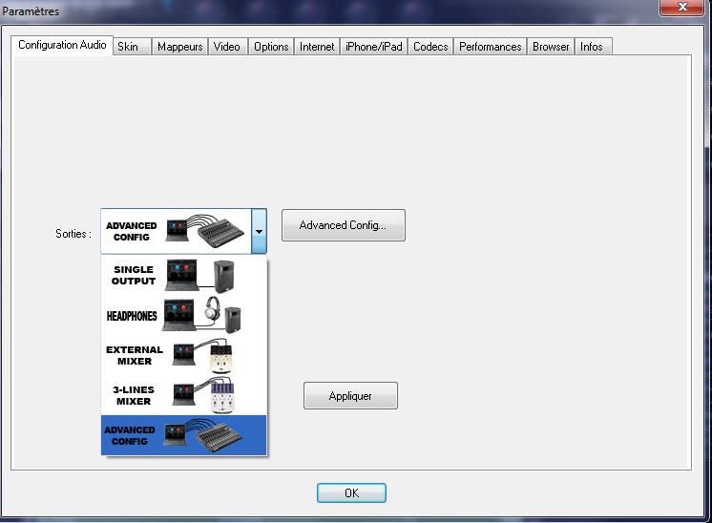Viewport: 712px width, 523px height.
Task: Switch to the Skin tab
Action: [128, 47]
